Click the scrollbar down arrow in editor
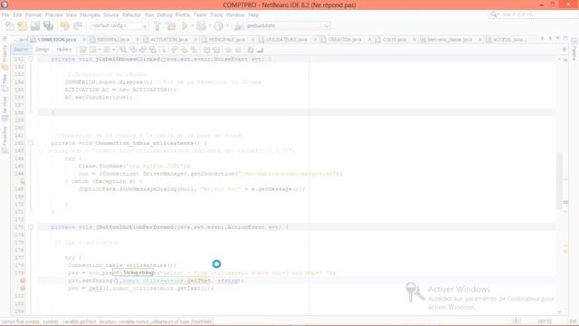 559,312
